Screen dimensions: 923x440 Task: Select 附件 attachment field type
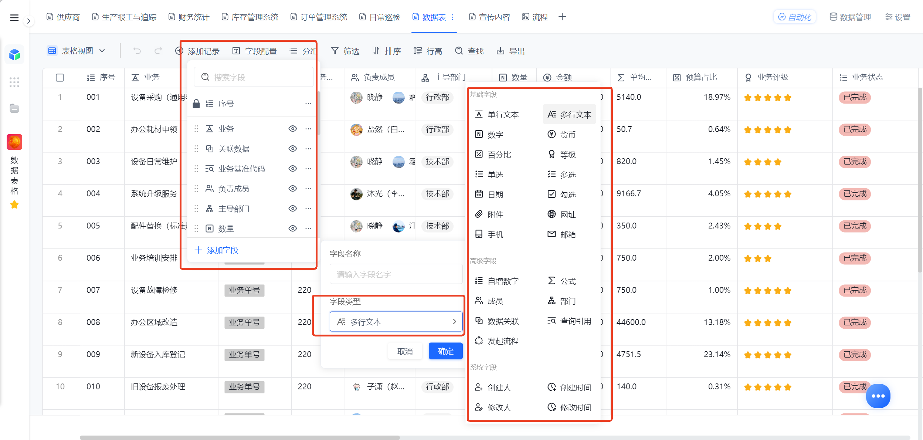click(489, 214)
